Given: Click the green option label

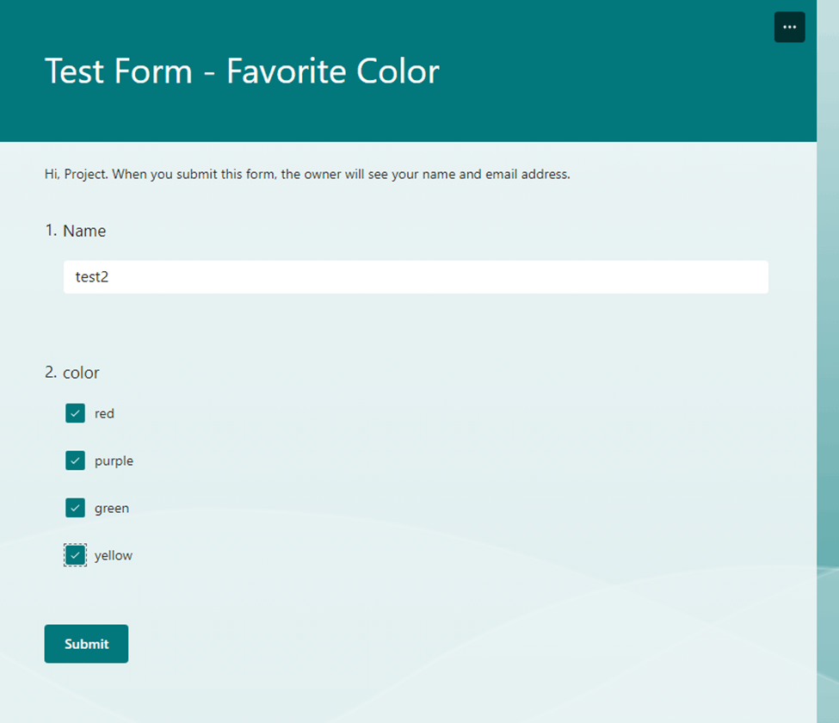Looking at the screenshot, I should pos(112,509).
